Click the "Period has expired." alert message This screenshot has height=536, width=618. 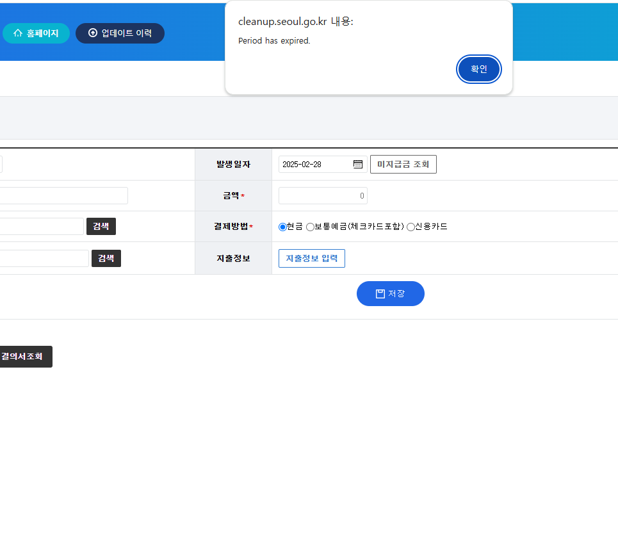(274, 41)
